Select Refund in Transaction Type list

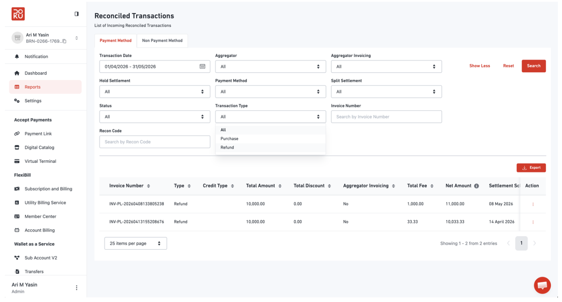271,147
